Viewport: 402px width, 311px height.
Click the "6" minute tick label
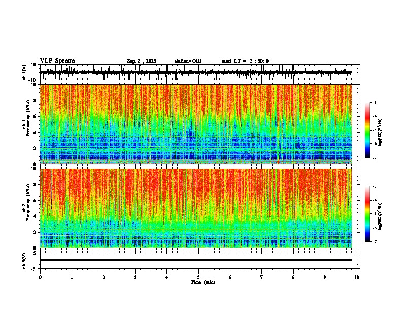click(230, 277)
